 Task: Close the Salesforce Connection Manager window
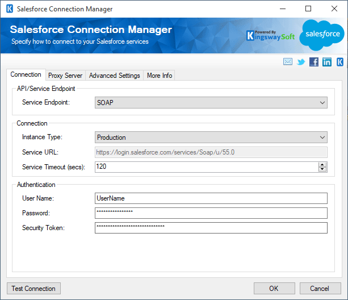tap(334, 9)
